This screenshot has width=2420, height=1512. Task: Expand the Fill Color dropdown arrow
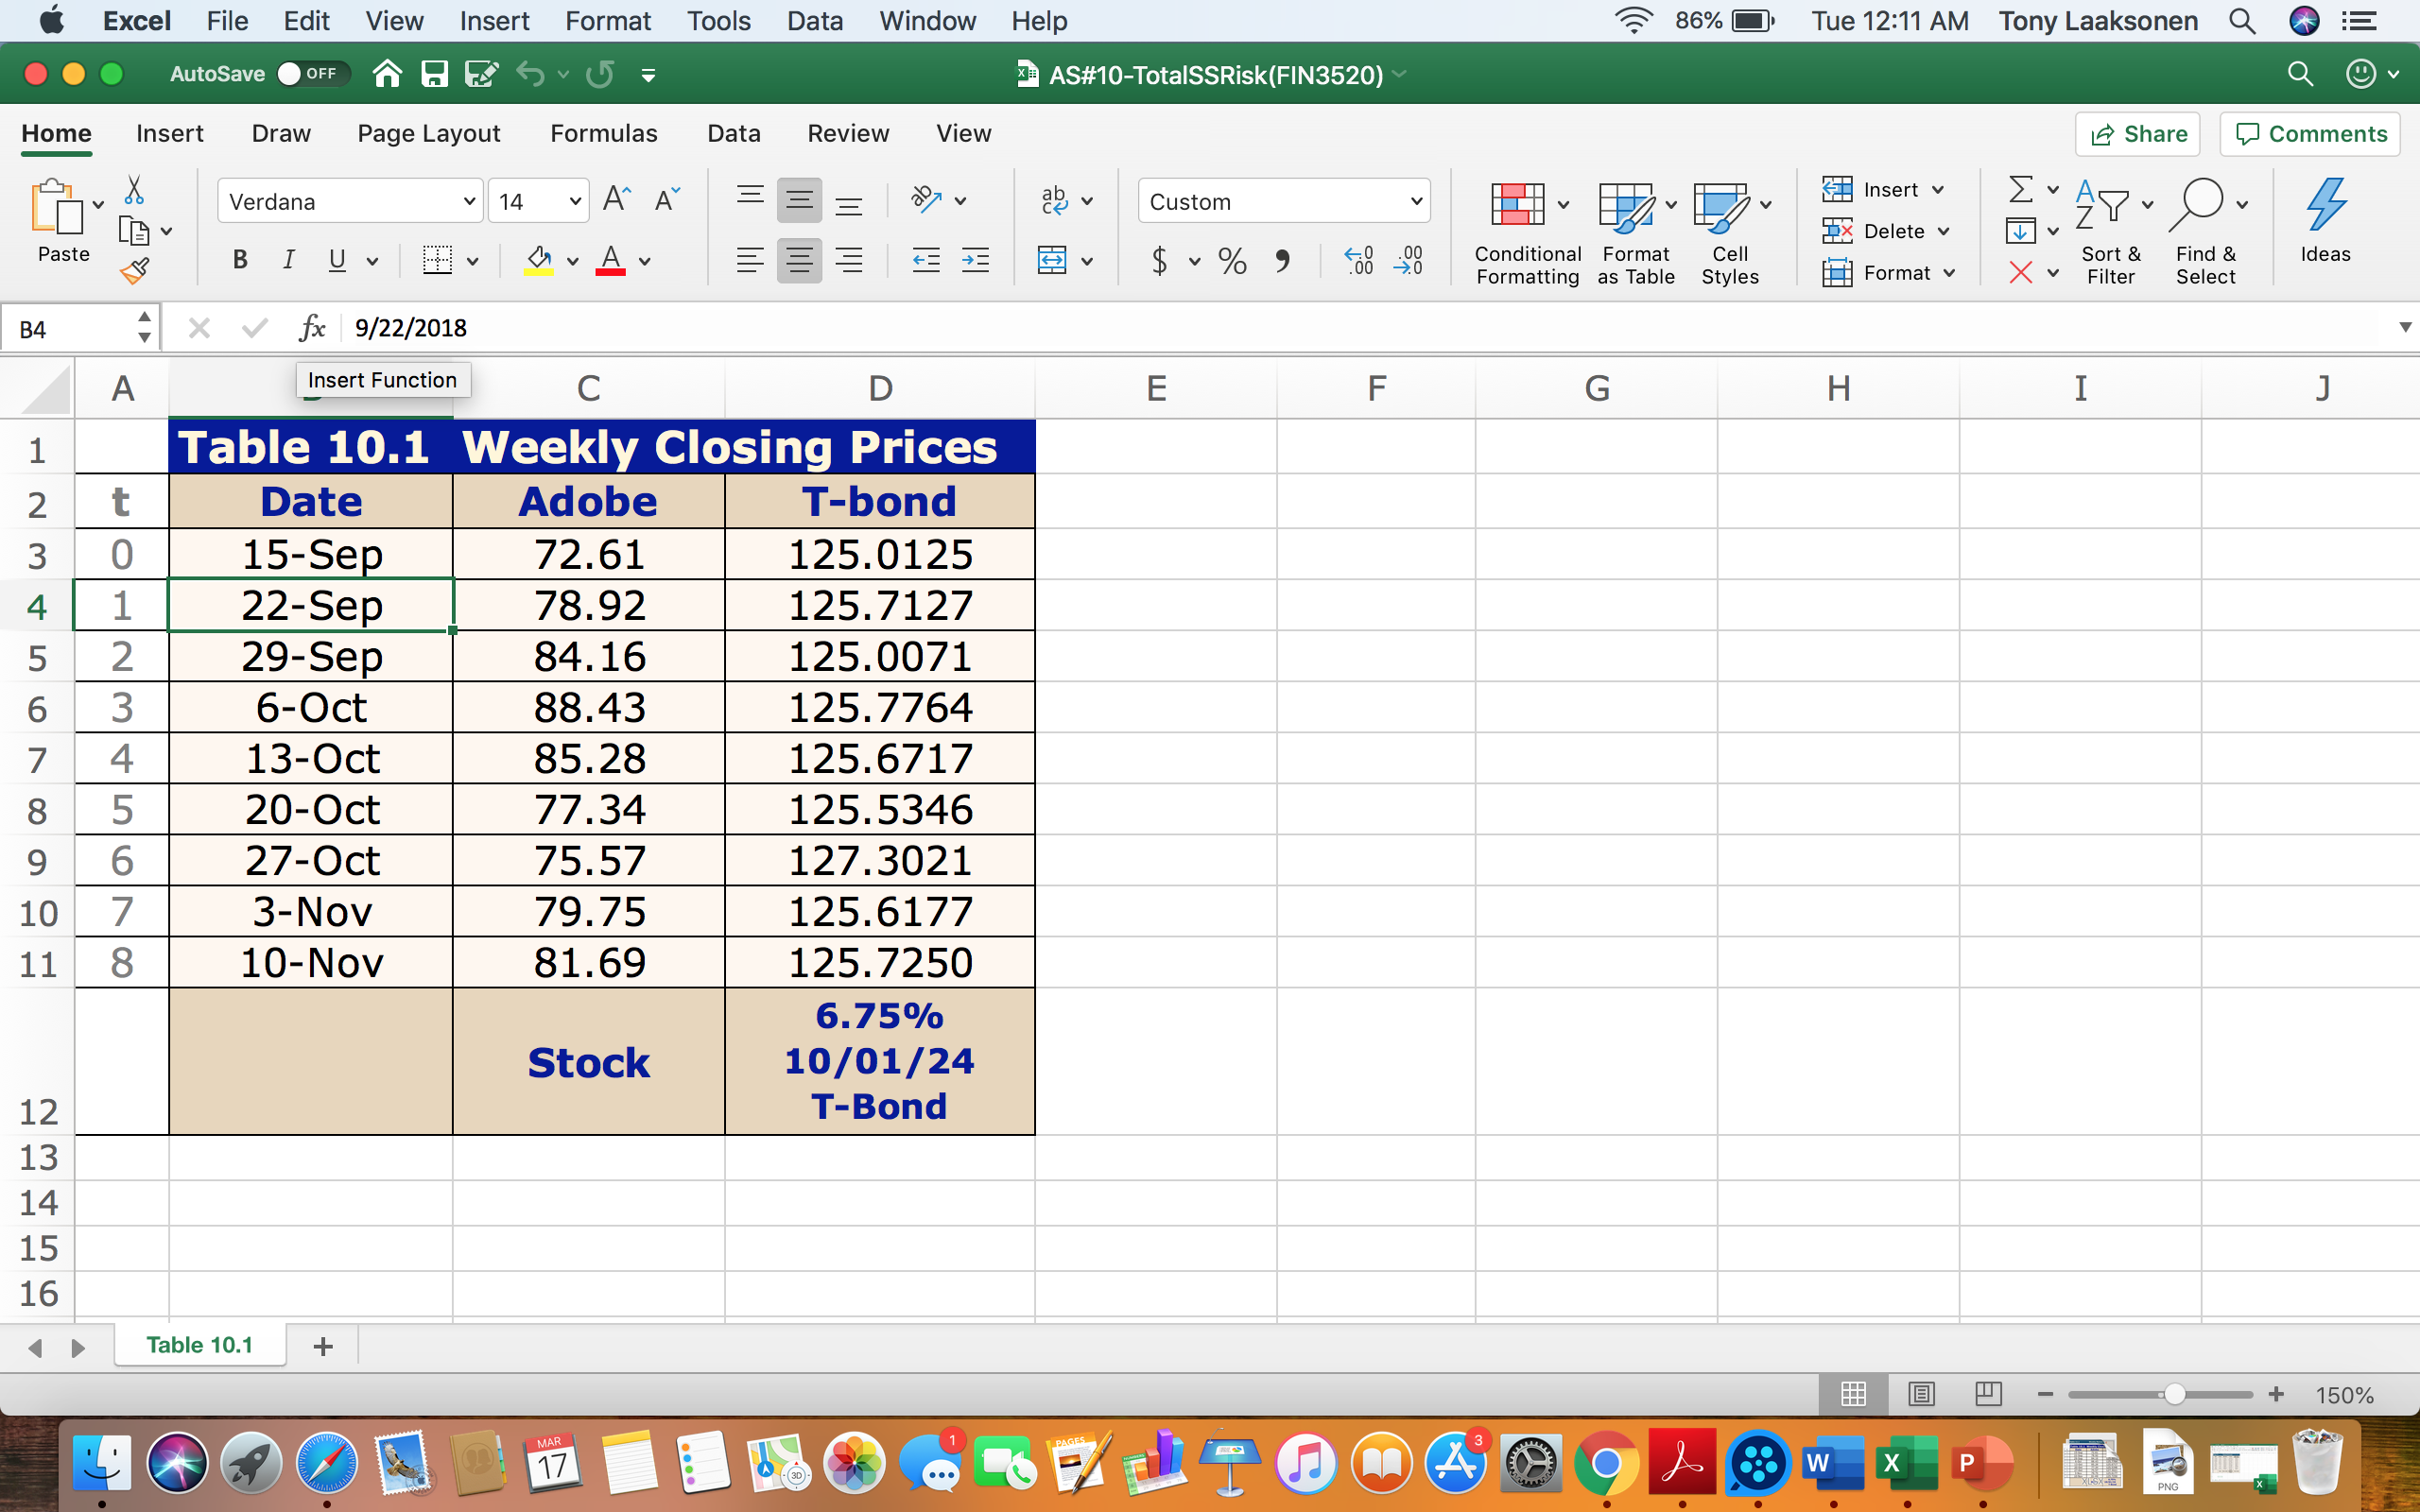coord(572,262)
